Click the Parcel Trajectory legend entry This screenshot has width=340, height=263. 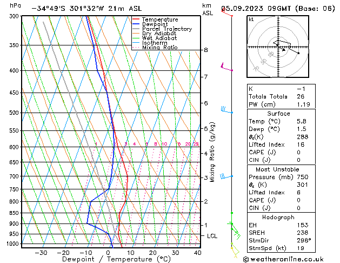point(167,29)
